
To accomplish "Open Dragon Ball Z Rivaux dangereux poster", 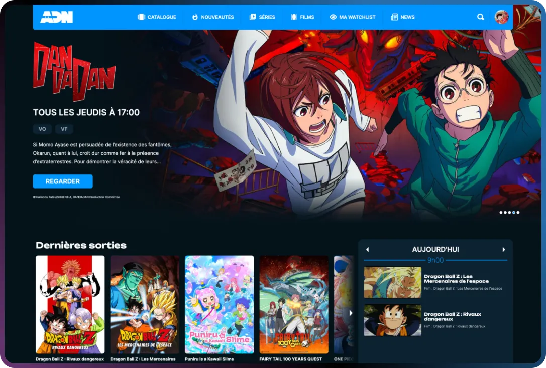I will coord(70,304).
